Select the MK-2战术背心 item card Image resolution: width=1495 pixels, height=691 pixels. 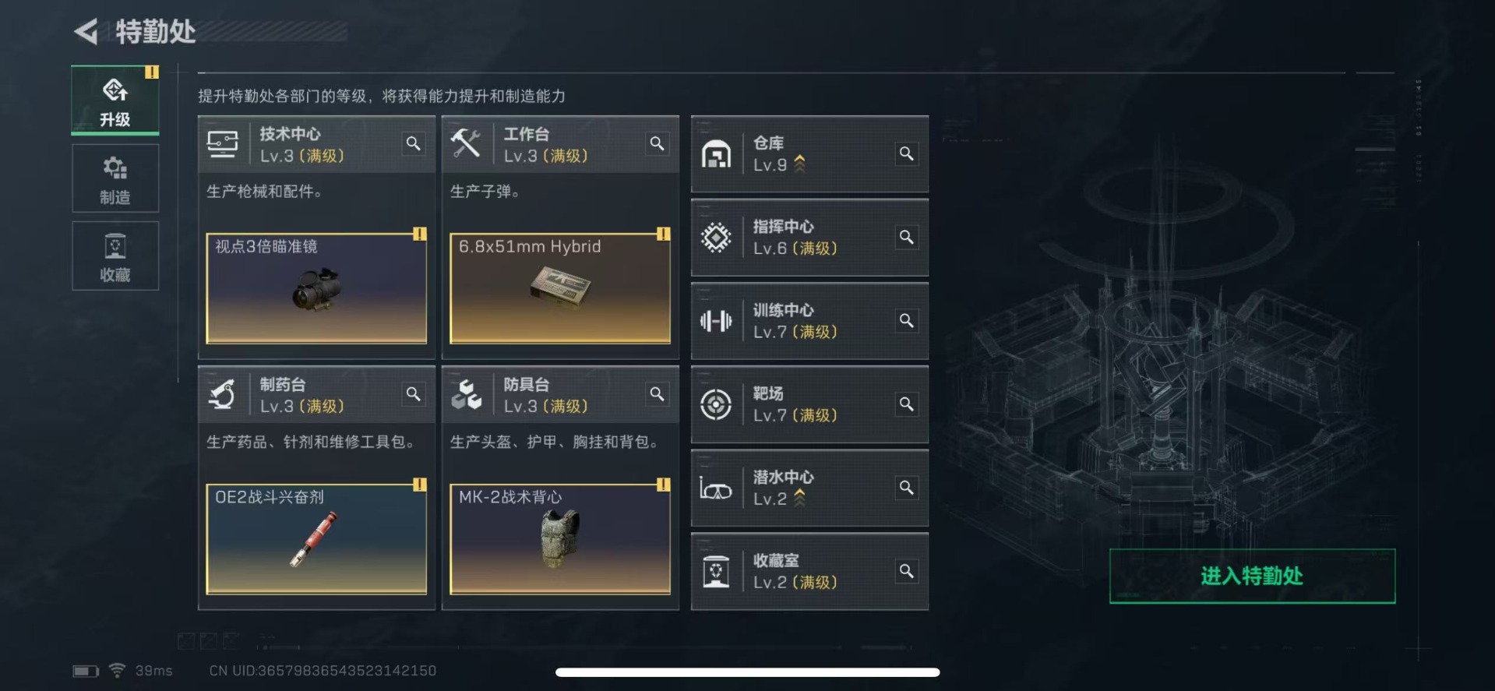coord(560,539)
